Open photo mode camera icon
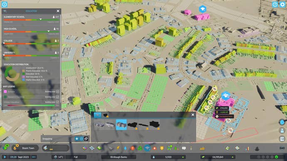Screen dimensions: 287x161 [282, 148]
